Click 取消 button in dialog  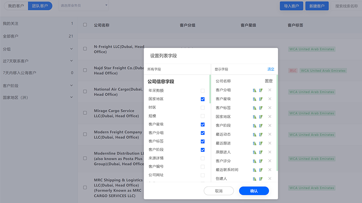(x=219, y=191)
